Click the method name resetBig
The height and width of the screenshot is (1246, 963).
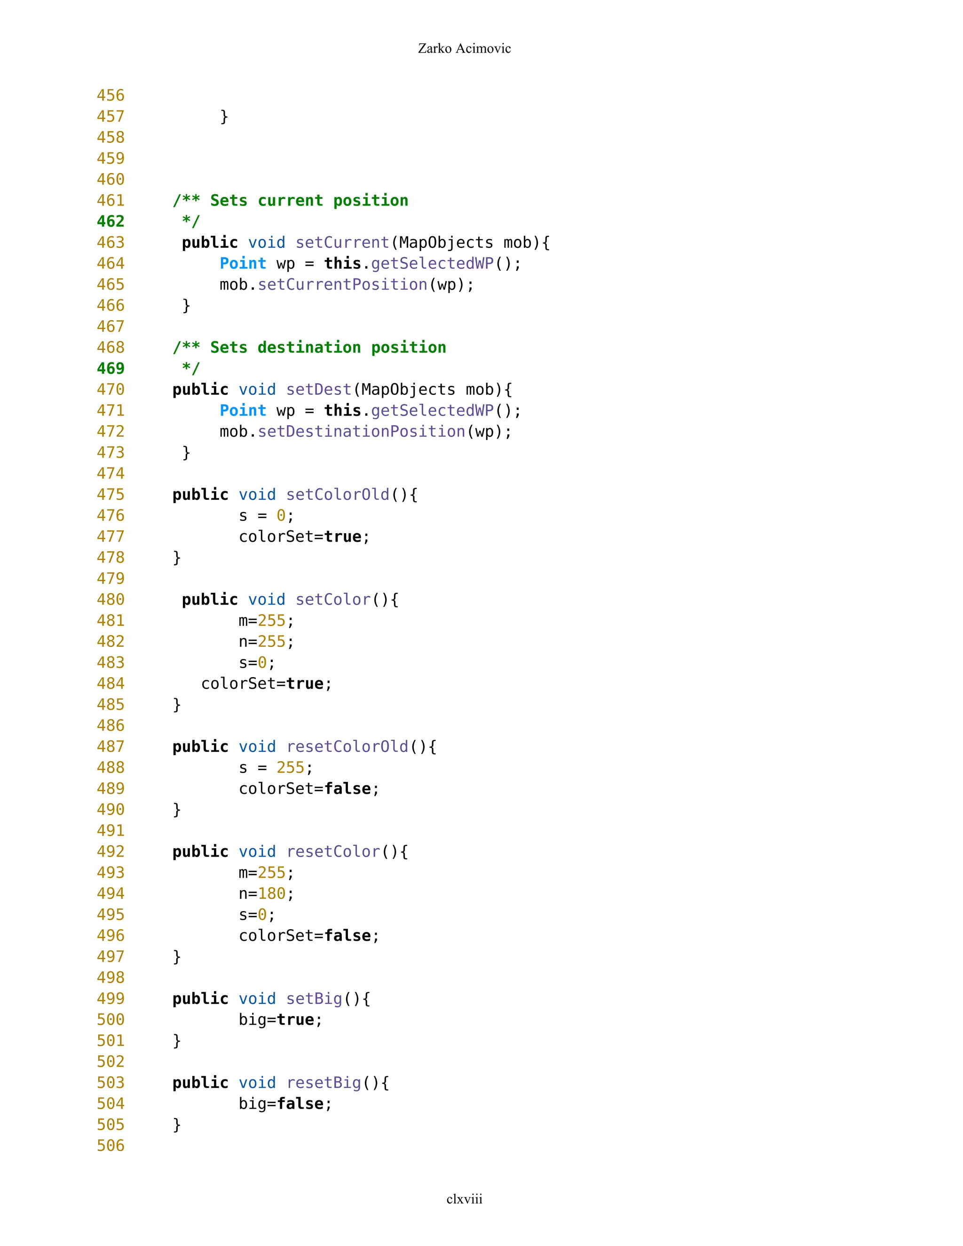click(x=324, y=1083)
